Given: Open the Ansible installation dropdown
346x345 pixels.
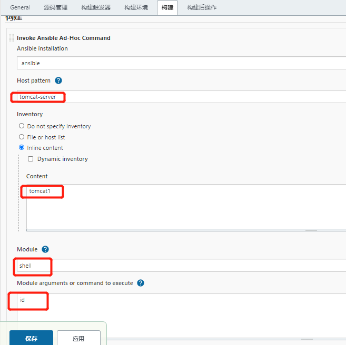Looking at the screenshot, I should coord(181,63).
